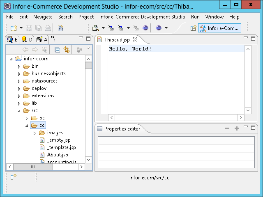Close the Thibaud.jsp editor tab

tap(135, 39)
